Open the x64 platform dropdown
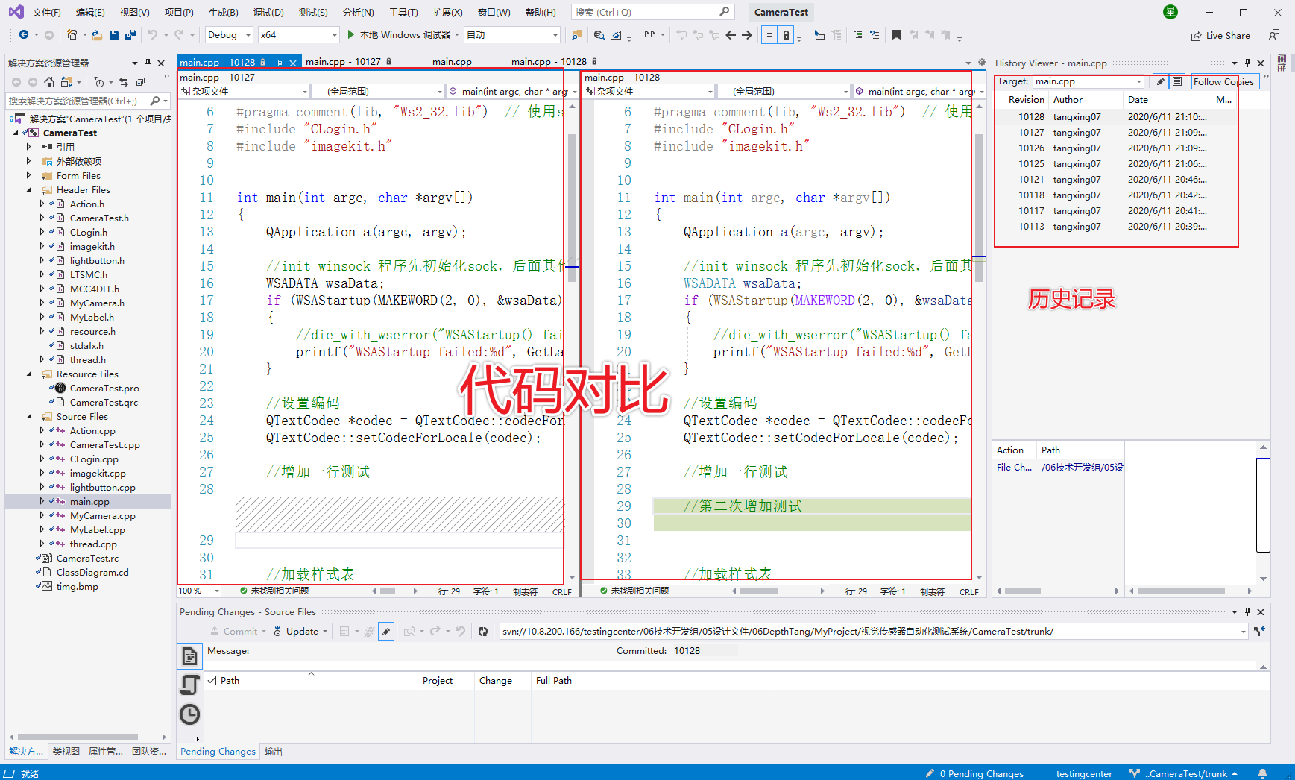The image size is (1295, 780). tap(298, 34)
